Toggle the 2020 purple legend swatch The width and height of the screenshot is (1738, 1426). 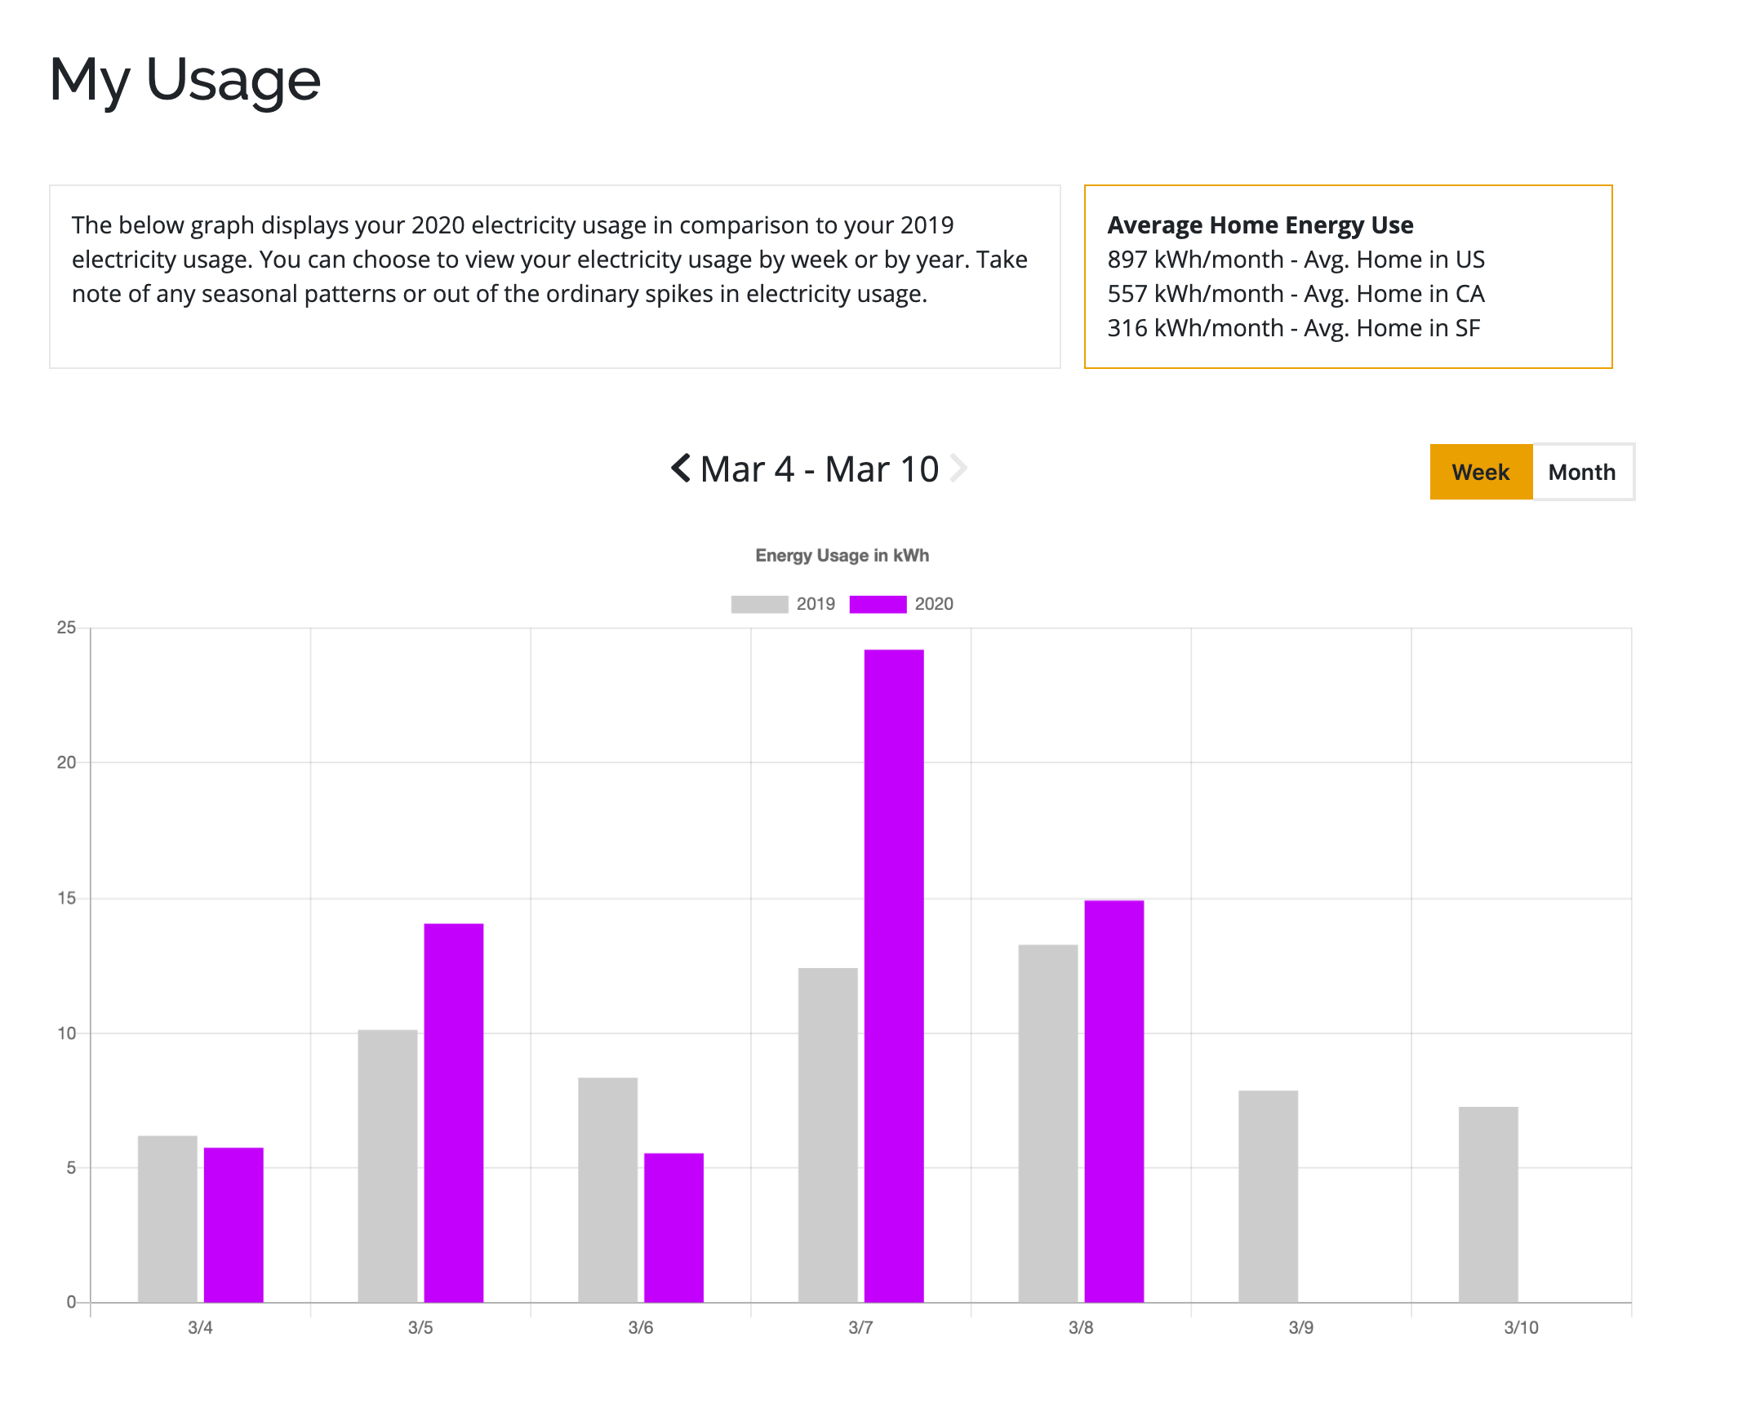[x=878, y=605]
